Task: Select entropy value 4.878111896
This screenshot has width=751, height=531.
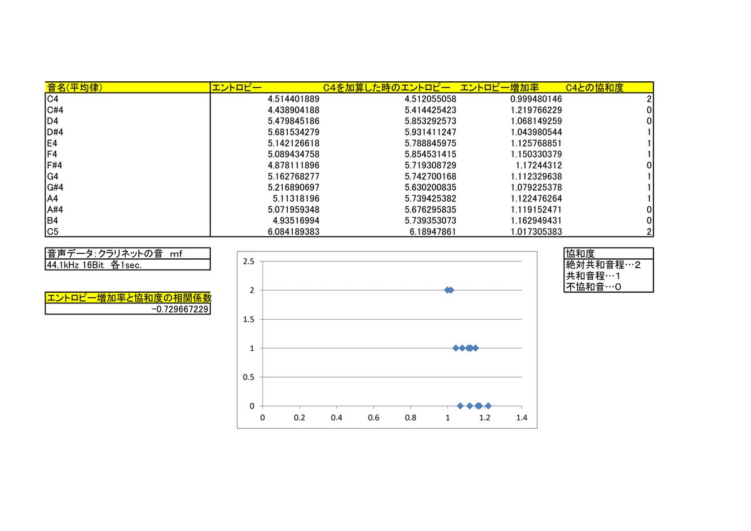Action: pos(294,165)
